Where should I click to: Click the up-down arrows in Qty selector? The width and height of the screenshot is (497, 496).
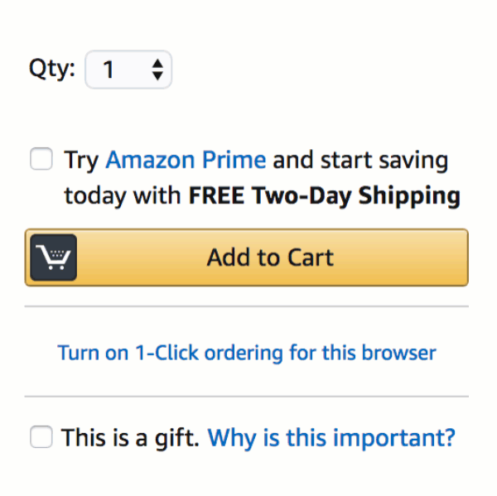pos(157,70)
